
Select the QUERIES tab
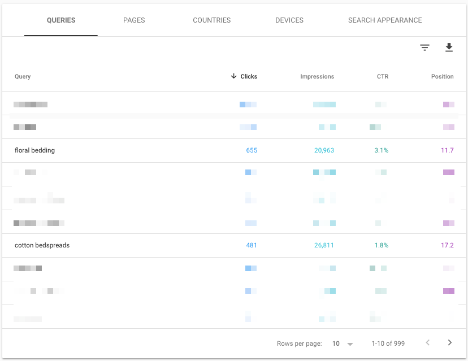[60, 20]
